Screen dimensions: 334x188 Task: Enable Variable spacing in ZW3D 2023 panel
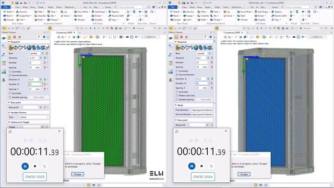click(10, 97)
